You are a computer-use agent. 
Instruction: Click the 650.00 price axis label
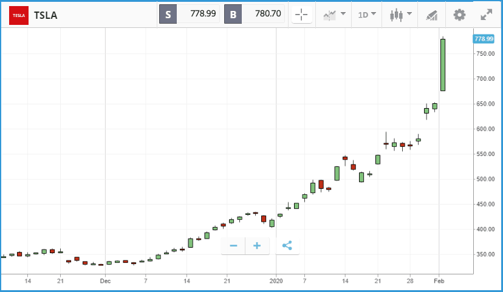point(485,104)
